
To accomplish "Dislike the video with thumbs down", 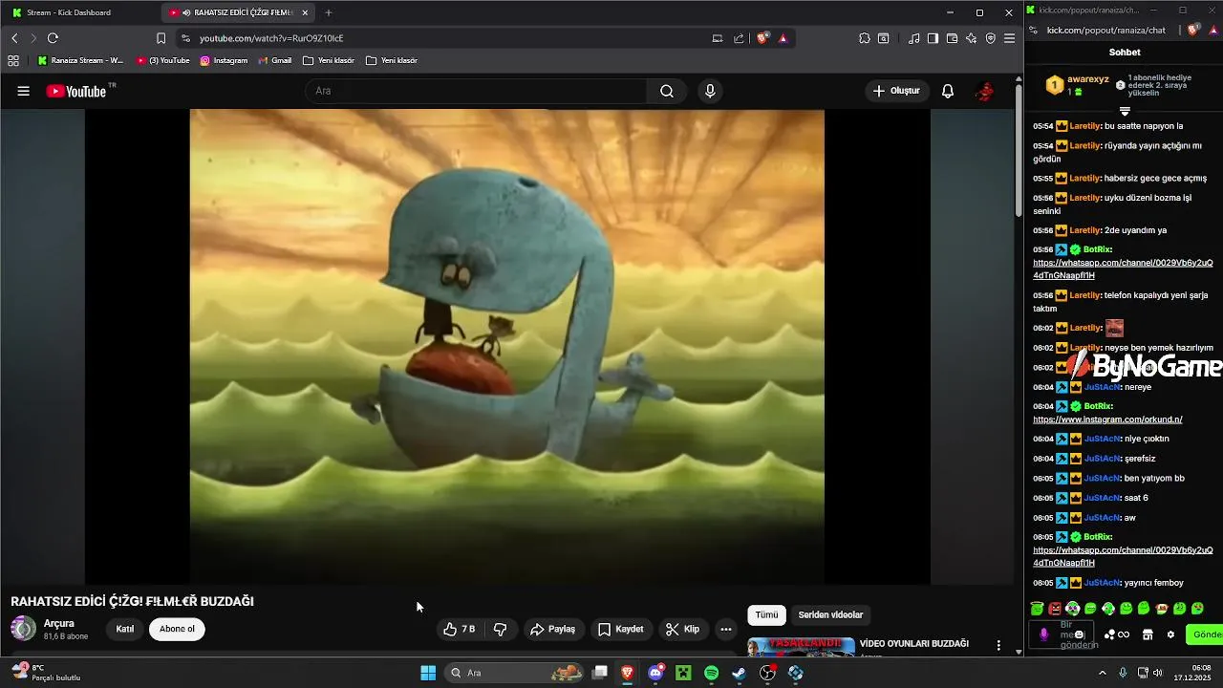I will [500, 629].
